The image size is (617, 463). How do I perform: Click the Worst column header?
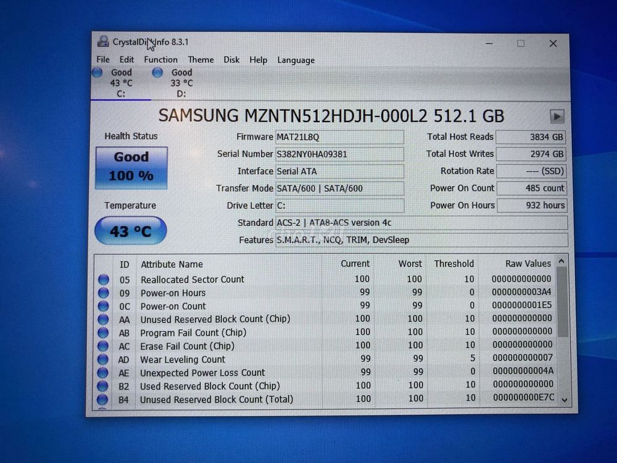(410, 264)
